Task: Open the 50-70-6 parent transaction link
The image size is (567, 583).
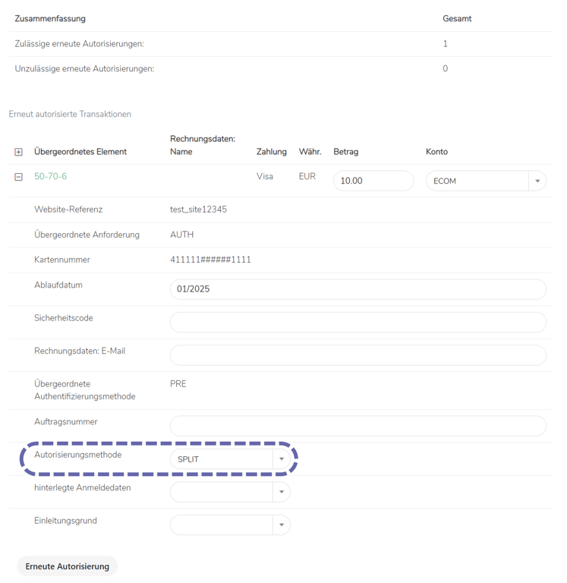Action: pyautogui.click(x=50, y=176)
